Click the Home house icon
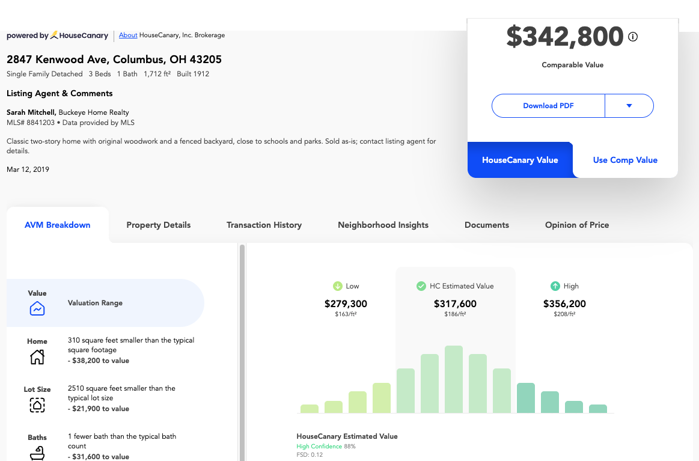The image size is (699, 461). pos(37,356)
